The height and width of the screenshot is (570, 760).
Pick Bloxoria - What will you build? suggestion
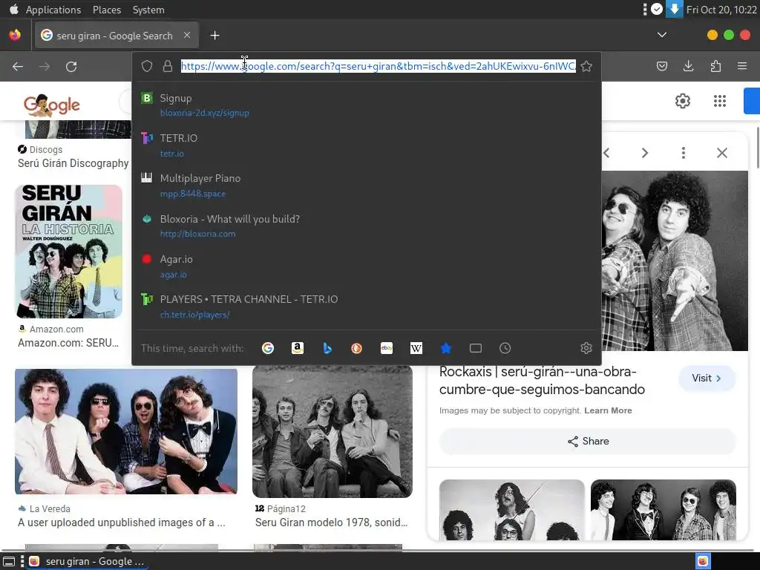[x=367, y=226]
